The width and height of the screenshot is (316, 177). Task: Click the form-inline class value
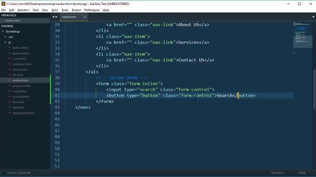click(x=144, y=84)
